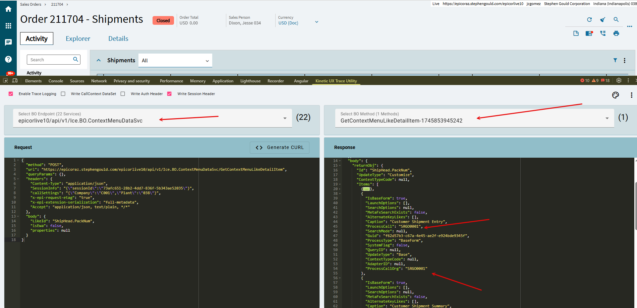637x308 pixels.
Task: Click the 99+ notifications badge
Action: click(x=10, y=73)
